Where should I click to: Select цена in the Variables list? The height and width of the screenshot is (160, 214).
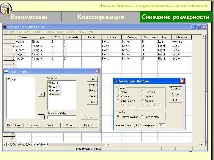pos(53,83)
